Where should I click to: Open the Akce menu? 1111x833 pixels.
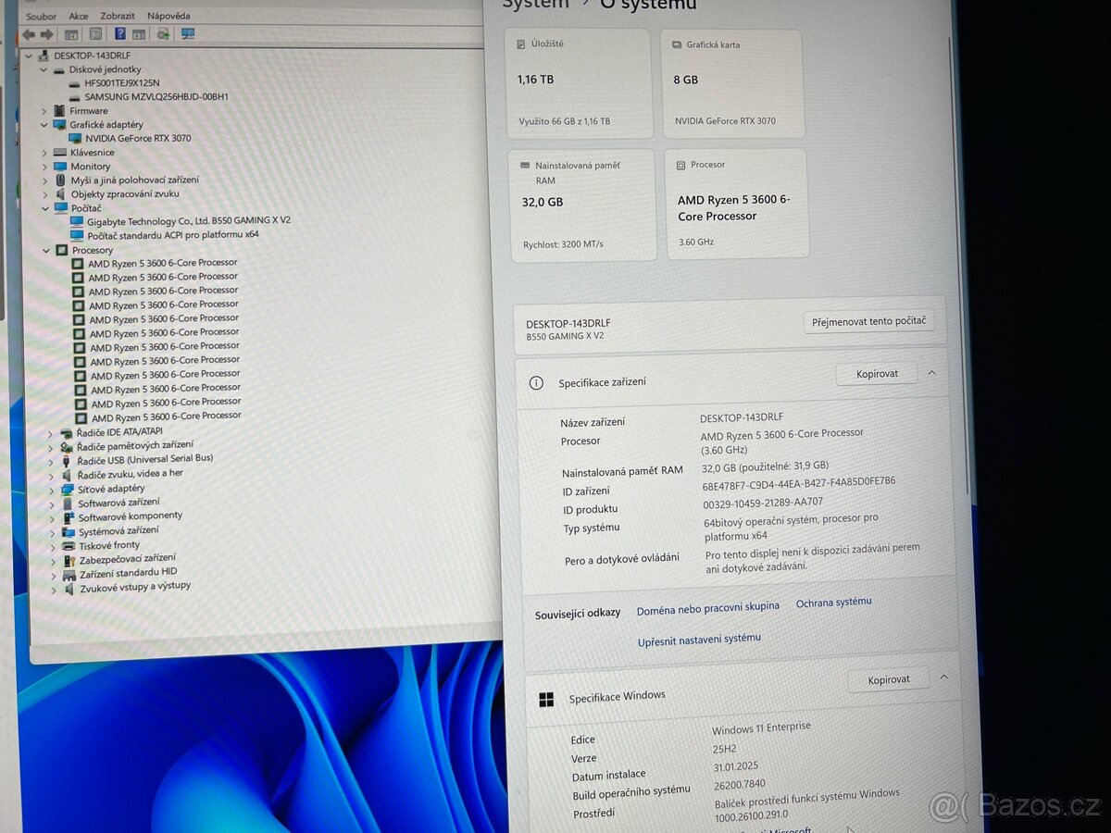[x=79, y=16]
